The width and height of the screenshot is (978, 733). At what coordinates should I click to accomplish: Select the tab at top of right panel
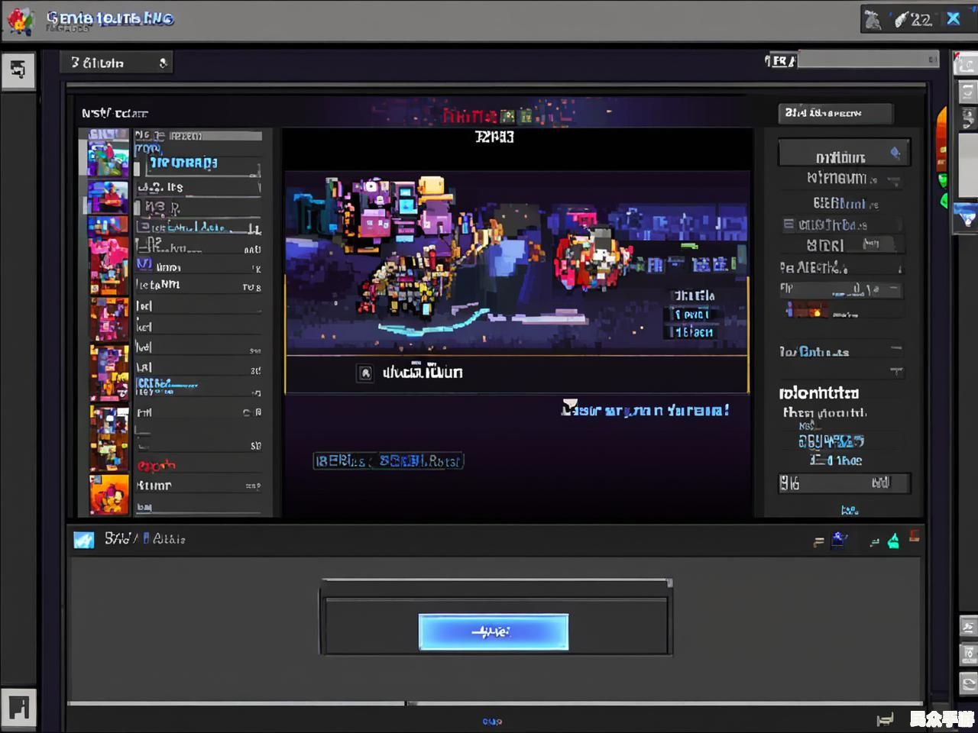834,113
